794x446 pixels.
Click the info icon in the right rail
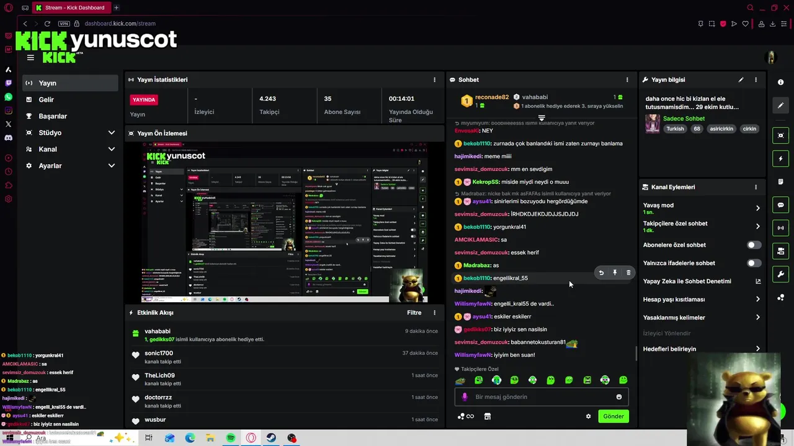(780, 82)
